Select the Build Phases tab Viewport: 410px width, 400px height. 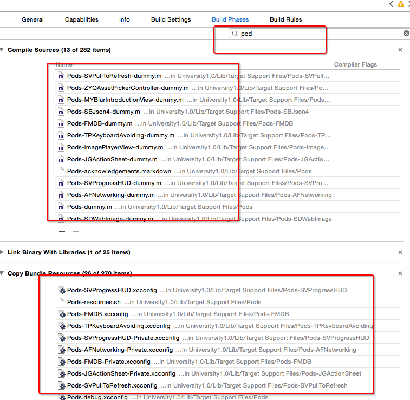[x=230, y=19]
